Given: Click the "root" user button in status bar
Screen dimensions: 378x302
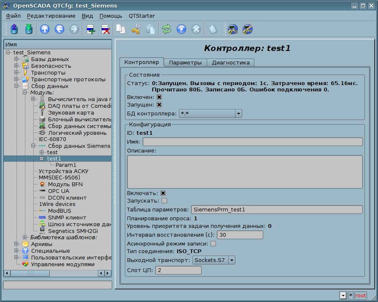Looking at the screenshot, I should pos(361,296).
